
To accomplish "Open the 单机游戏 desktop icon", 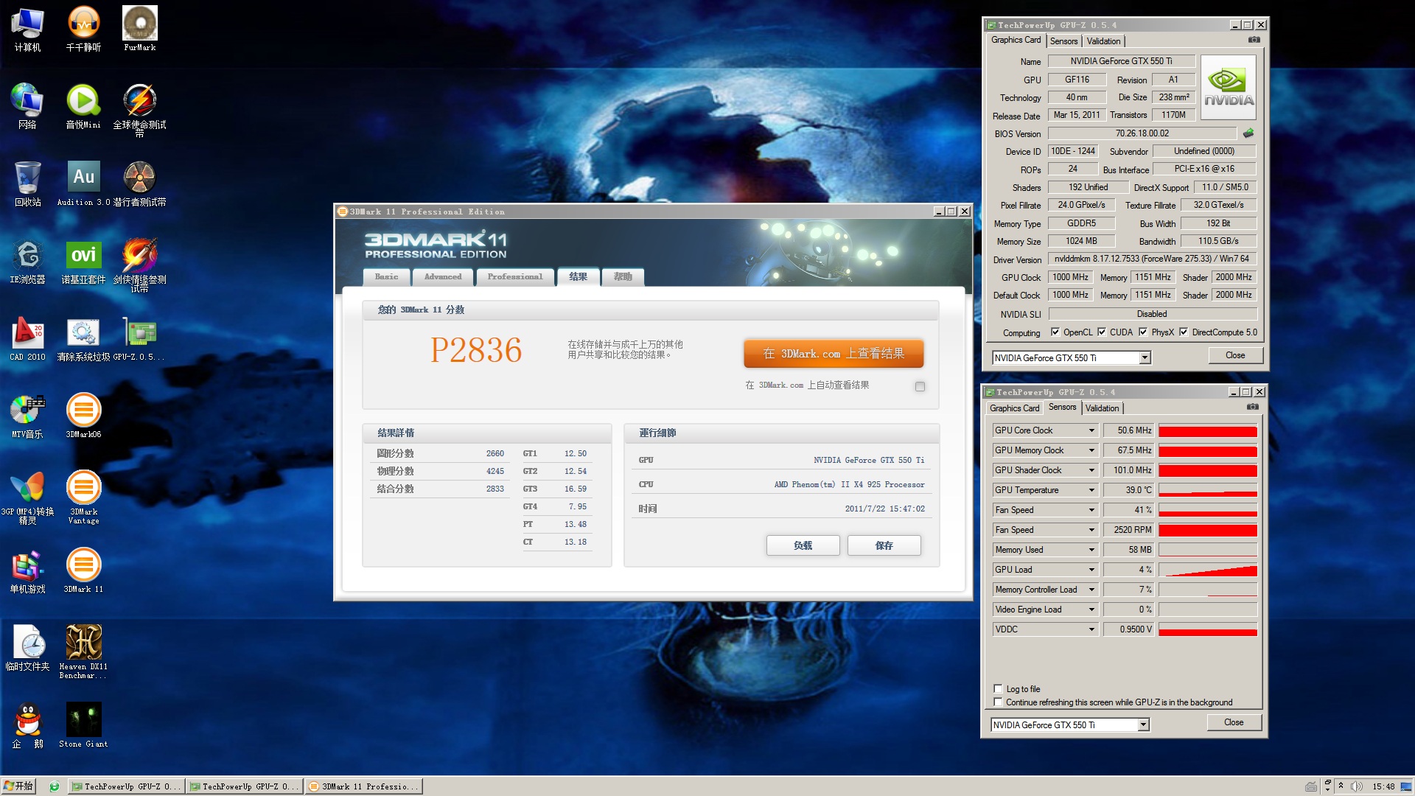I will pyautogui.click(x=27, y=570).
